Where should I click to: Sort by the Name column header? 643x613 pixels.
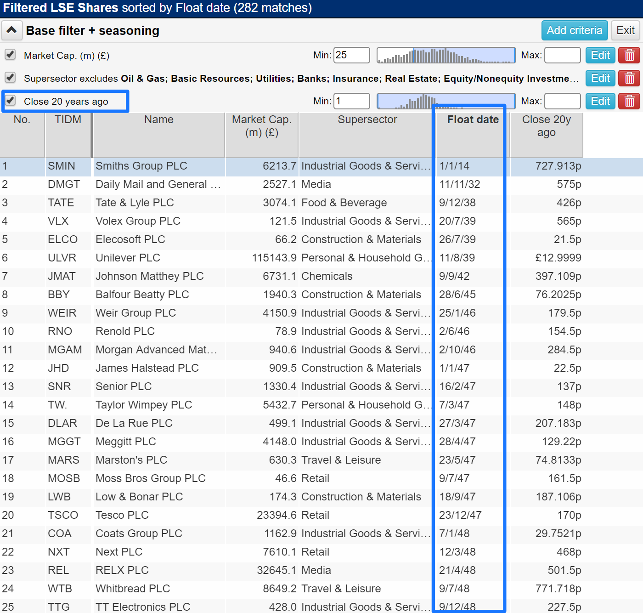159,135
